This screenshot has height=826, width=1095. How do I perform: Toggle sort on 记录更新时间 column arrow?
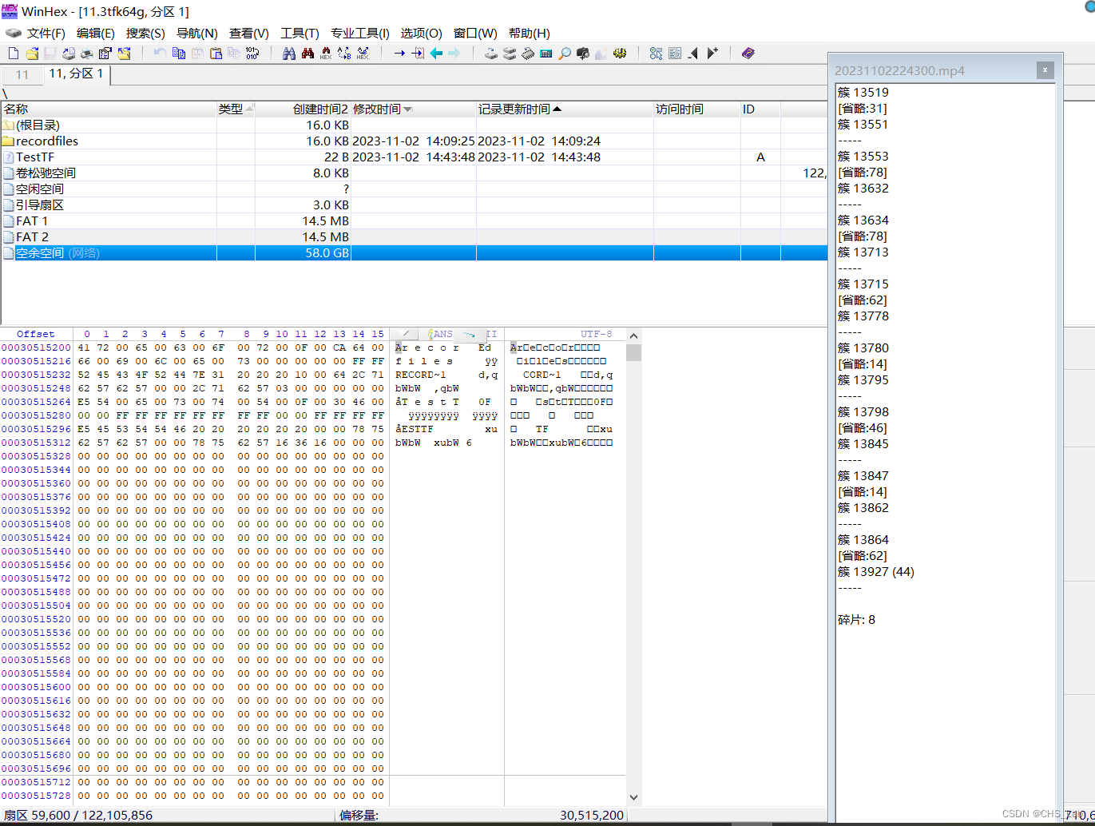tap(557, 109)
